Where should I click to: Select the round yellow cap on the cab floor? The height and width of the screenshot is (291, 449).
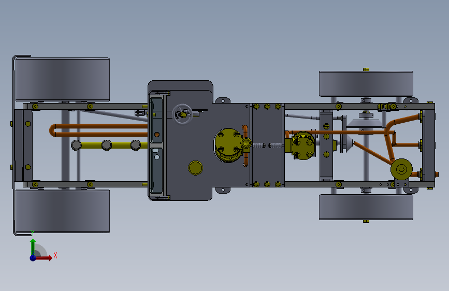coord(196,168)
